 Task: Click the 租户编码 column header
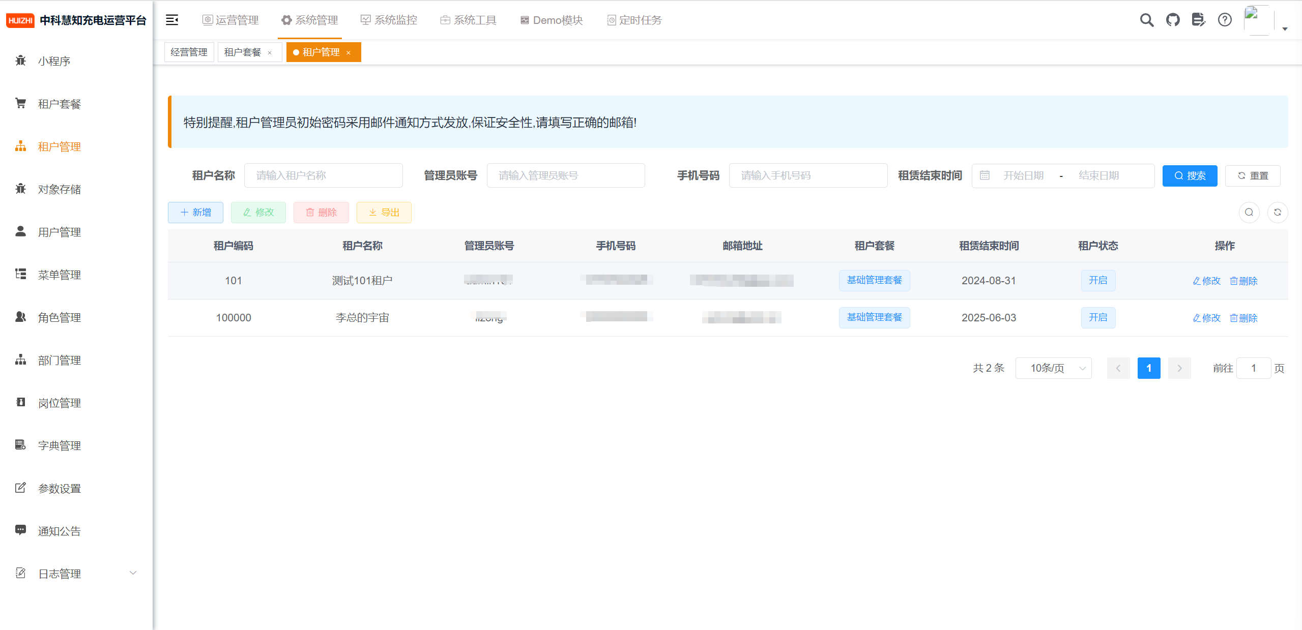(234, 246)
